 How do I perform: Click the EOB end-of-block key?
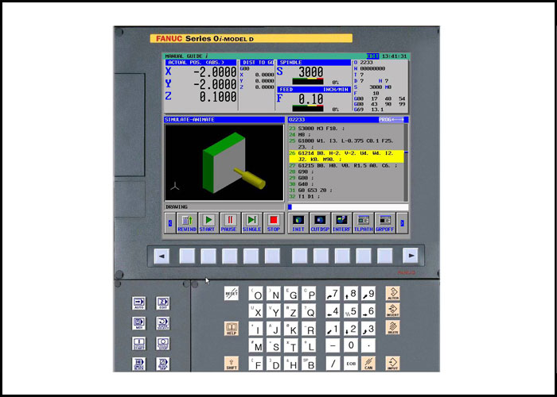(x=351, y=364)
